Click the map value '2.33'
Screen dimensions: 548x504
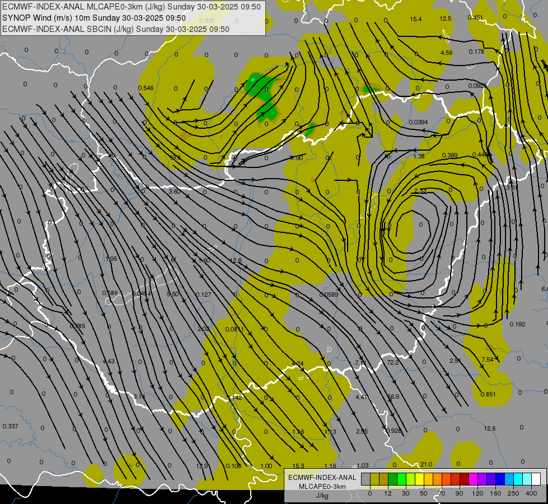[x=420, y=190]
